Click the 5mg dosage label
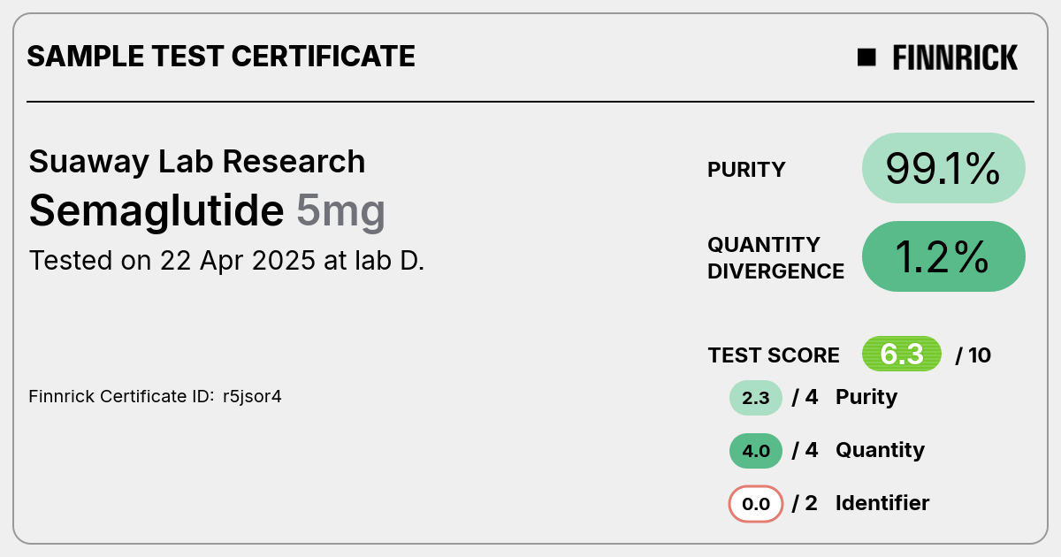Screen dimensions: 1061x557 tap(340, 212)
